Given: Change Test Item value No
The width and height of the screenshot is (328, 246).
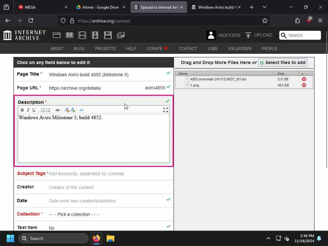Looking at the screenshot, I should pos(52,228).
